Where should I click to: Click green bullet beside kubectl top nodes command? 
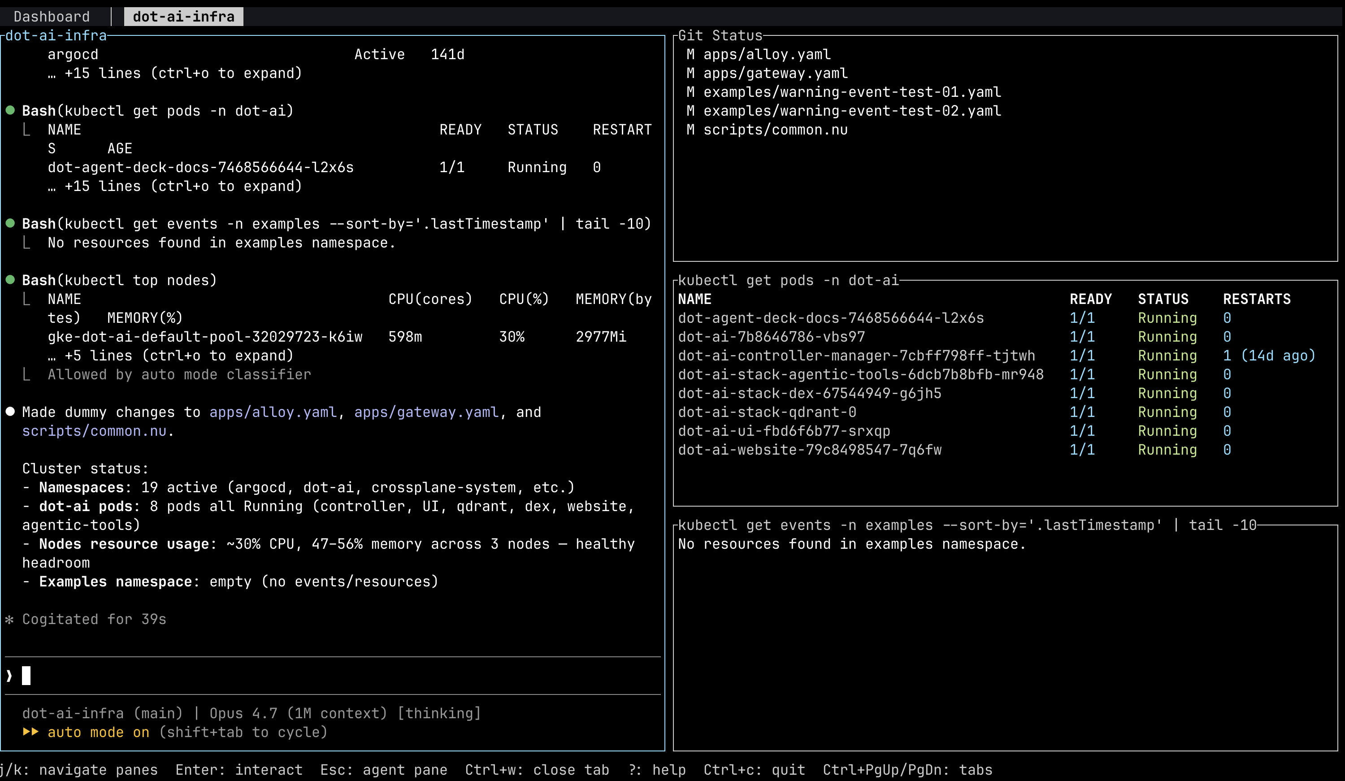(10, 280)
